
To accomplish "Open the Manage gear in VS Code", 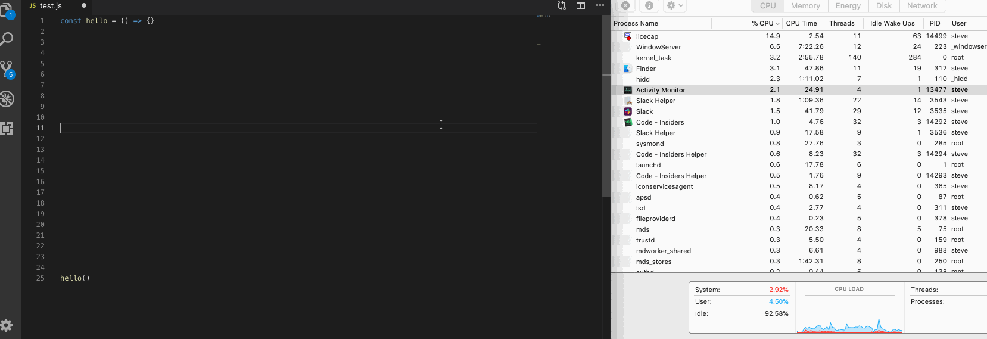I will click(x=7, y=325).
